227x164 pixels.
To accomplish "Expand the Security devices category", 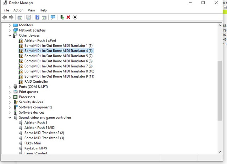I will (10, 103).
